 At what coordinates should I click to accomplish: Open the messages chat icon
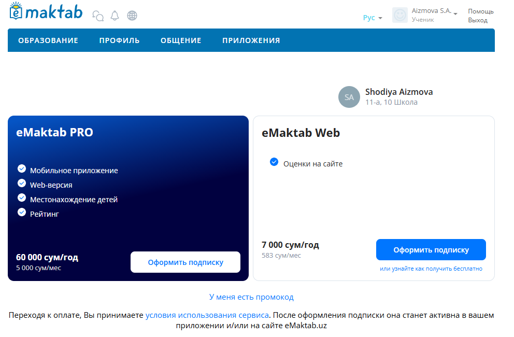(x=98, y=16)
